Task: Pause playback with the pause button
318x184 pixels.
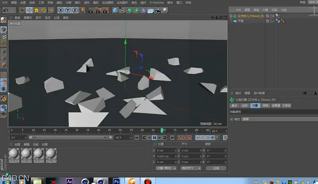Action: tap(154, 138)
